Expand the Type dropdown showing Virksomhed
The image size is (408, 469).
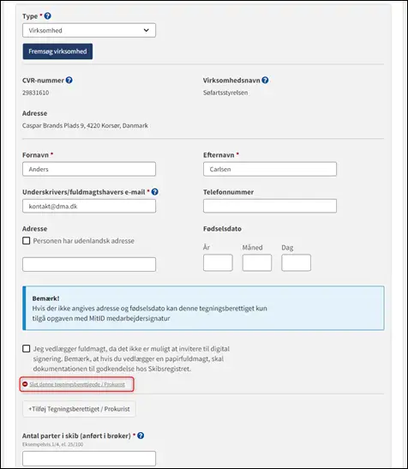[89, 30]
